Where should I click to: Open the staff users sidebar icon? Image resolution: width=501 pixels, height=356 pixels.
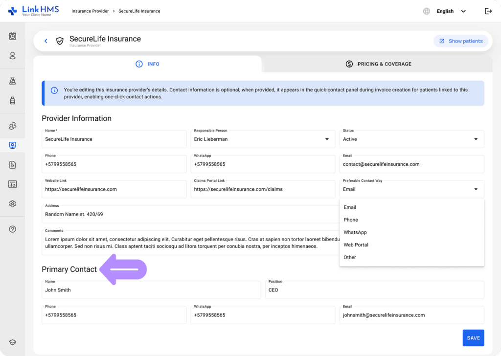coord(12,126)
